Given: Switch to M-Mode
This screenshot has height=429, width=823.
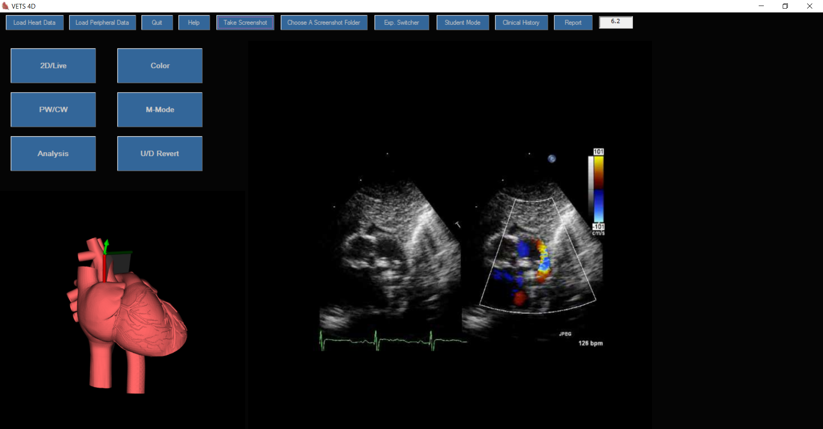Looking at the screenshot, I should click(160, 110).
